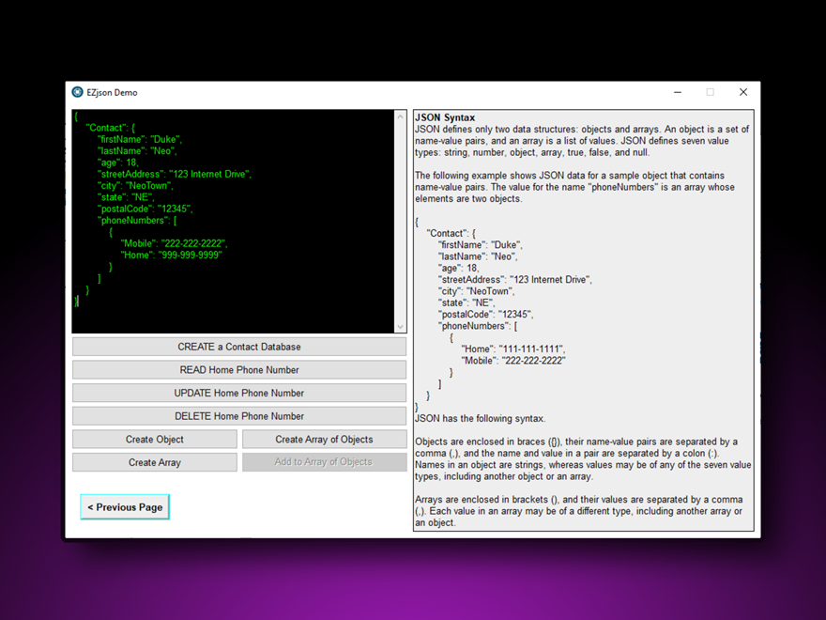This screenshot has width=826, height=620.
Task: Click the EZjson app icon in title bar
Action: (78, 92)
